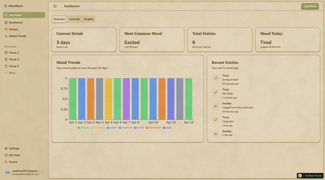Open Dashboard in the sidebar
This screenshot has width=325, height=180.
(x=24, y=22)
